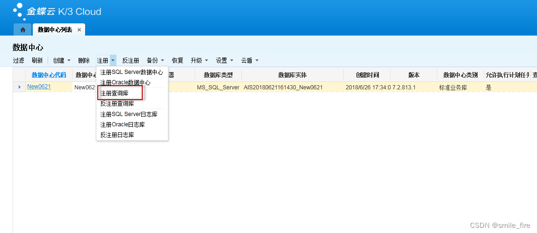Expand the New0621 row indicator arrow
Image resolution: width=537 pixels, height=233 pixels.
[x=19, y=87]
